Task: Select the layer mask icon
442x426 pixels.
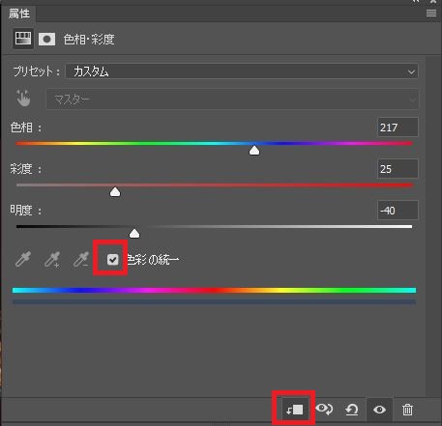Action: pos(47,40)
